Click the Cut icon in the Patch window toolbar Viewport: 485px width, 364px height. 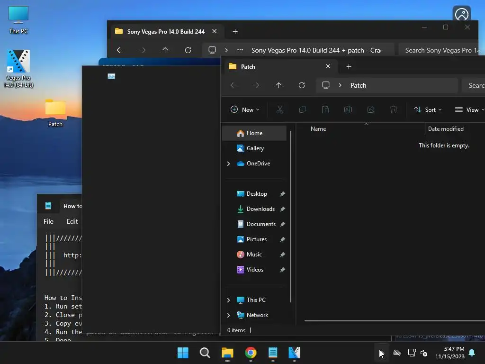(279, 109)
